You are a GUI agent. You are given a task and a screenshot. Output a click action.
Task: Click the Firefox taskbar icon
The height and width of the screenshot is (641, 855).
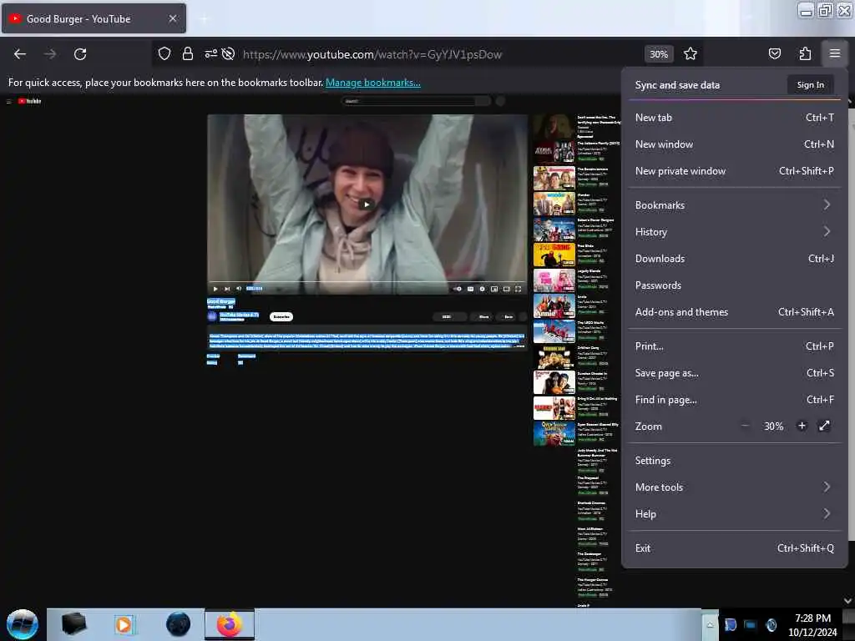point(230,624)
